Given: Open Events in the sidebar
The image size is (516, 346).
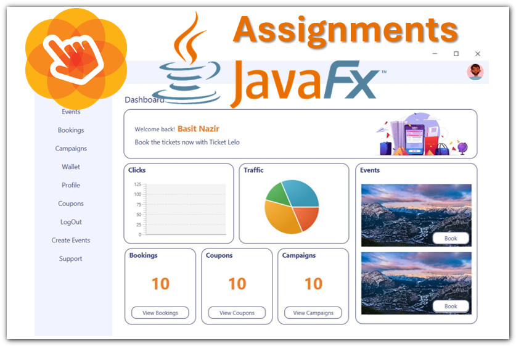Looking at the screenshot, I should tap(71, 112).
